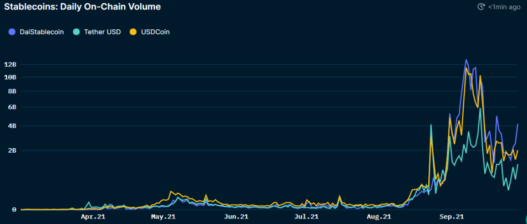This screenshot has width=527, height=224.
Task: Select the Apr.21 x-axis label
Action: tap(93, 217)
